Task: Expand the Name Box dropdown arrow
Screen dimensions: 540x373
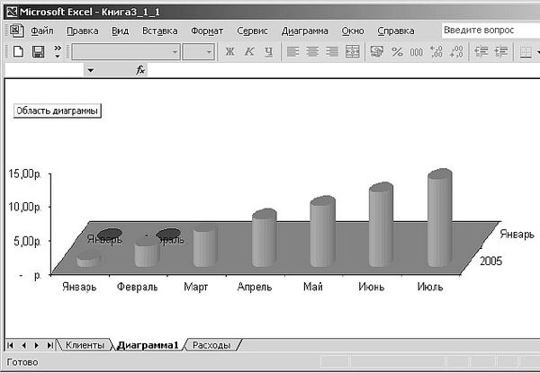Action: coord(90,69)
